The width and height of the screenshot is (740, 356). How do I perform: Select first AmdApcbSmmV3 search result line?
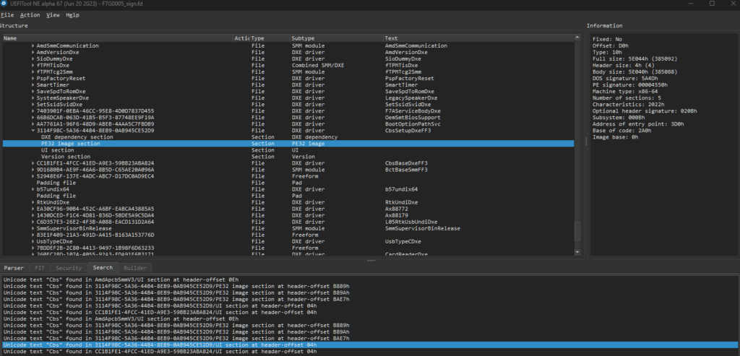point(369,279)
